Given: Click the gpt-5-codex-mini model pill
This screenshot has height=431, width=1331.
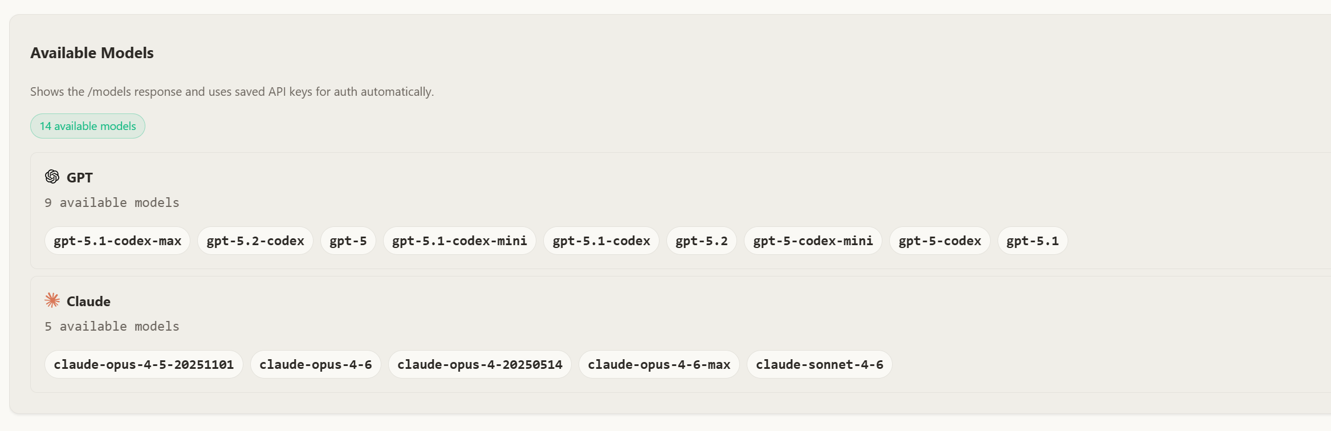Looking at the screenshot, I should click(812, 241).
